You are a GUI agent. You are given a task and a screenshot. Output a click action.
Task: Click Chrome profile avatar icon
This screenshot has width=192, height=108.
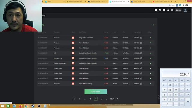pos(187,5)
